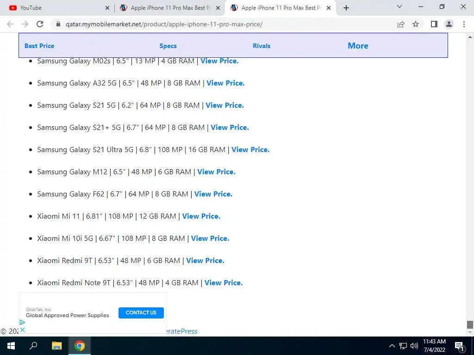Dismiss the ad with the X icon
The image size is (474, 355).
pyautogui.click(x=22, y=329)
